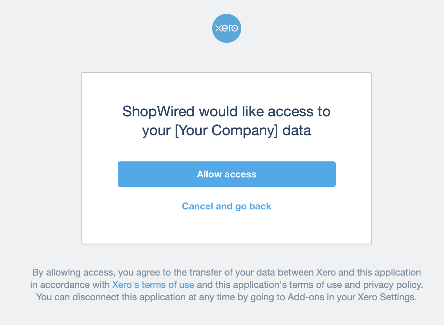Grant ShopWired permission with Allow access

pyautogui.click(x=227, y=174)
